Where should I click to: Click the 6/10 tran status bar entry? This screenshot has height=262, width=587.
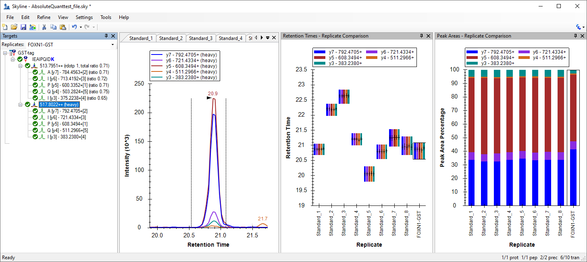pos(569,258)
